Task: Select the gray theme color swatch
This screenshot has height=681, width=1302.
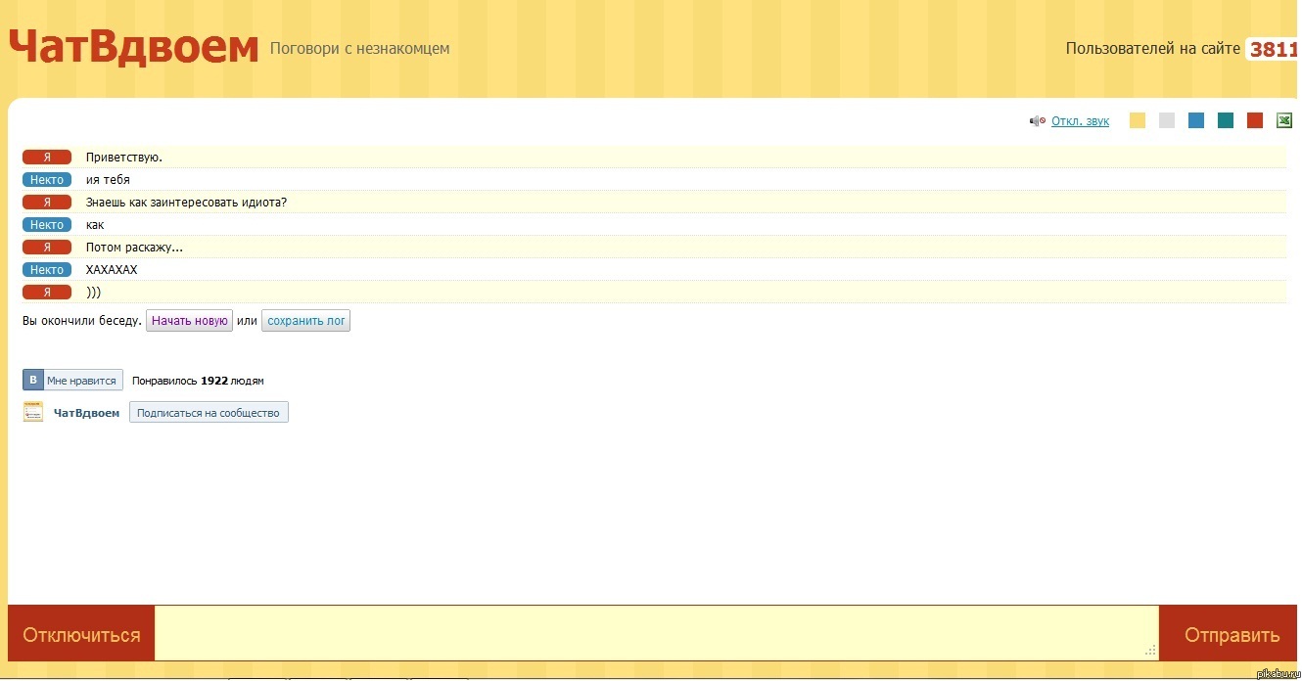Action: [1167, 120]
